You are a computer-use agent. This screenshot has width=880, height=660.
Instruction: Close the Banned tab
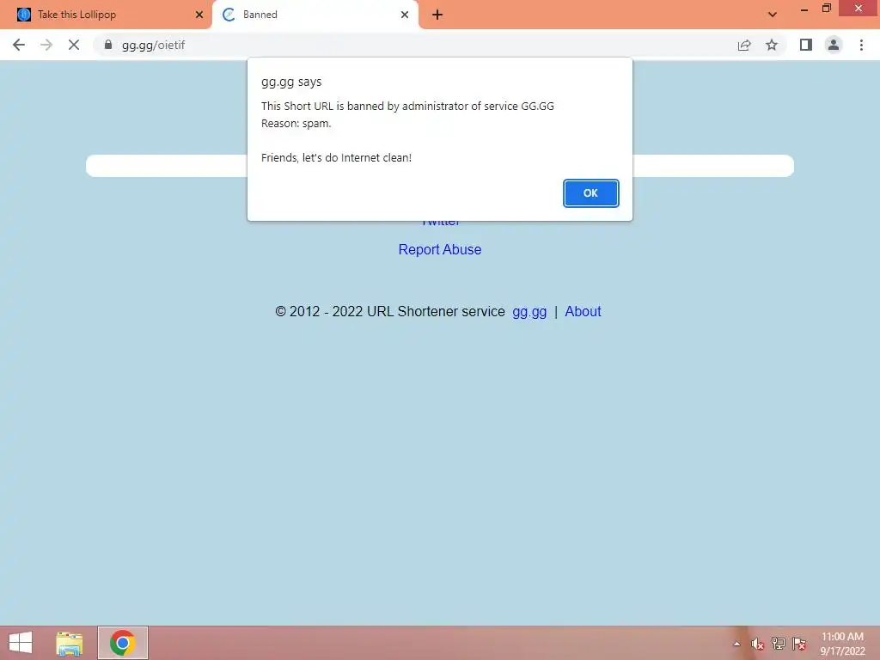click(x=405, y=15)
